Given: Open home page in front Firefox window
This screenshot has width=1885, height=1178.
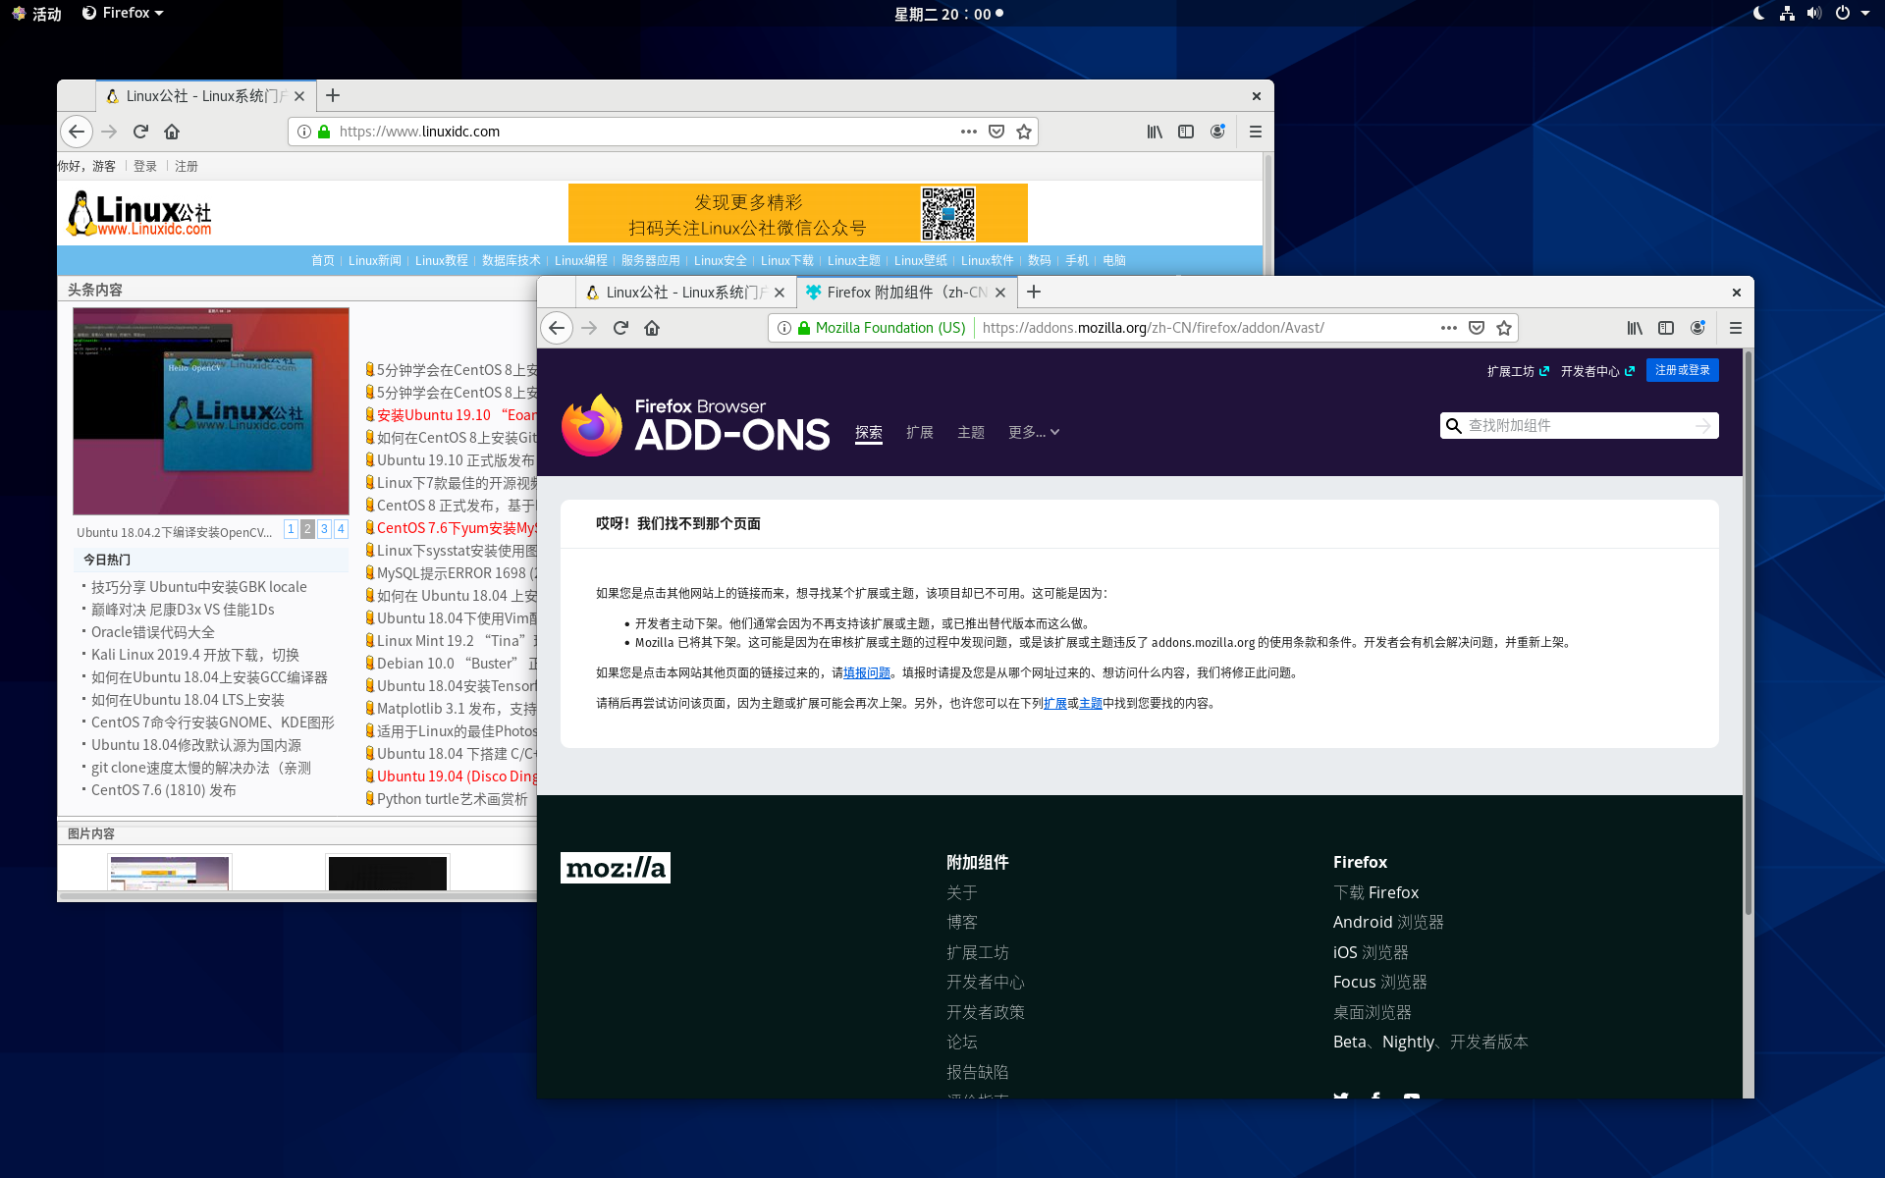Looking at the screenshot, I should pyautogui.click(x=652, y=328).
